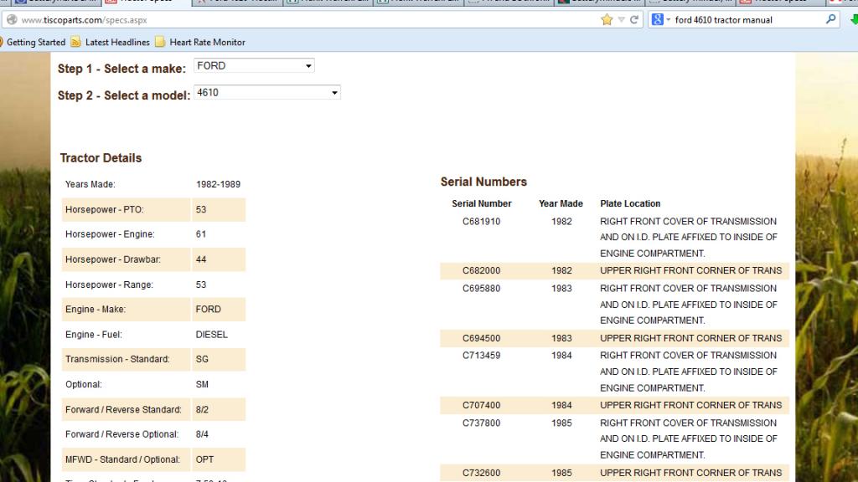This screenshot has width=858, height=482.
Task: Click the Step 2 - Select a model label
Action: (124, 95)
